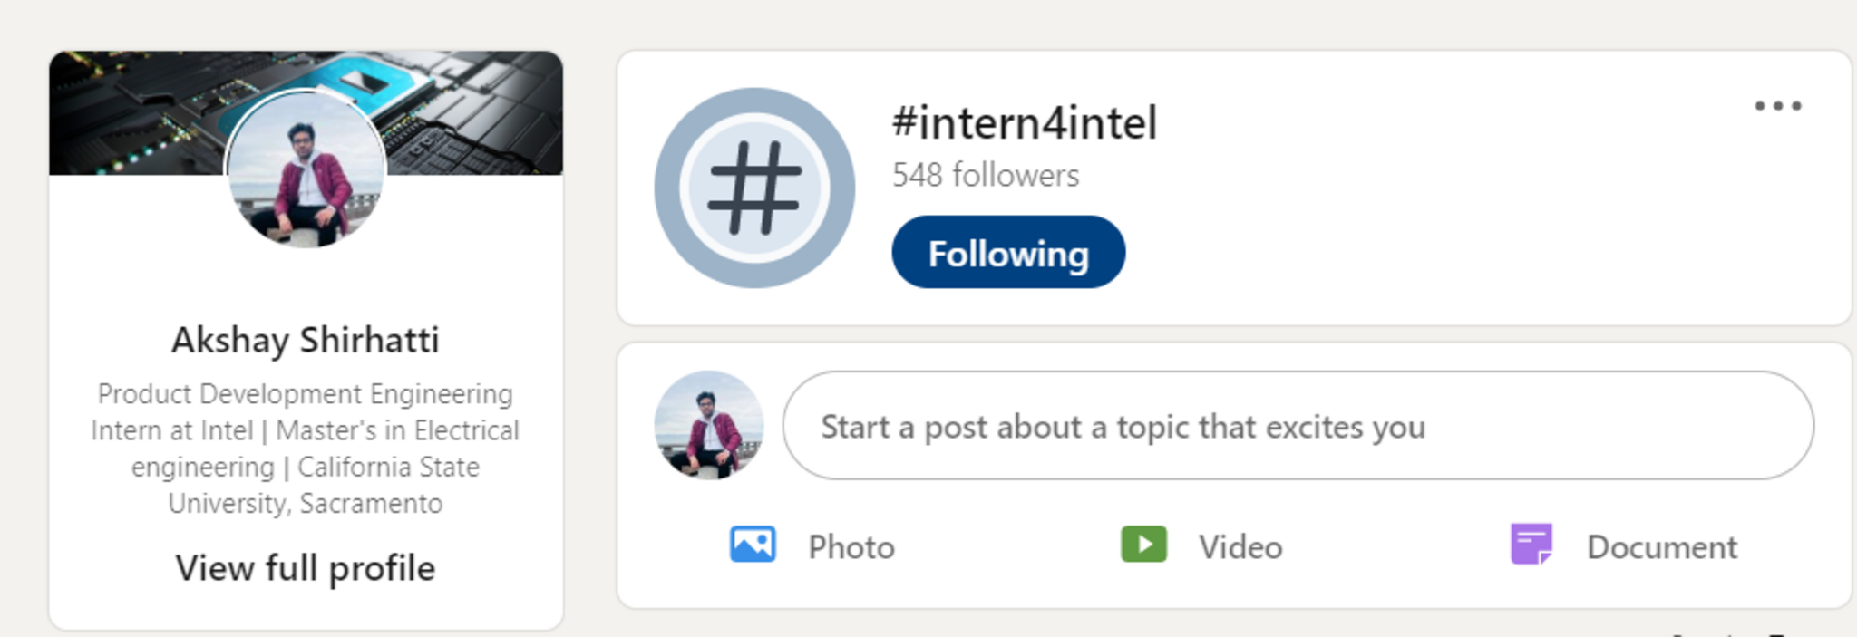Click small avatar beside the post box
Screen dimensions: 1857x637
click(709, 425)
